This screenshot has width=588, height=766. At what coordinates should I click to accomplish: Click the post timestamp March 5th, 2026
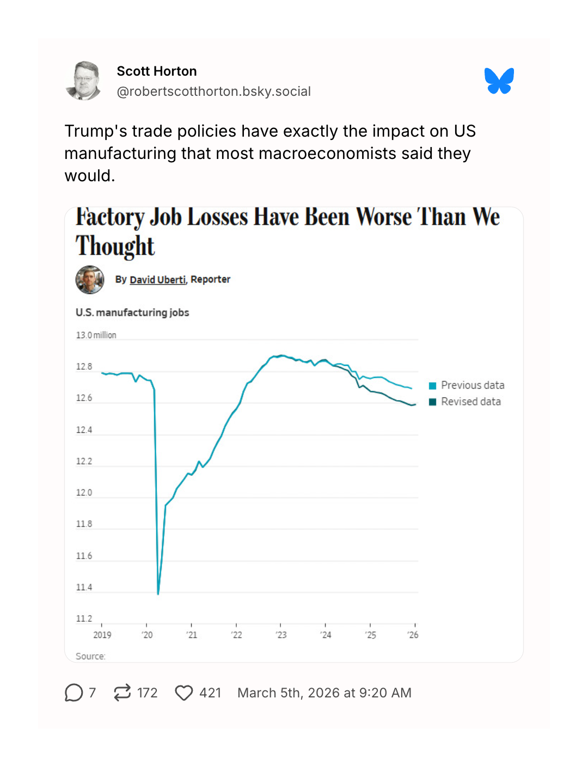pyautogui.click(x=324, y=693)
